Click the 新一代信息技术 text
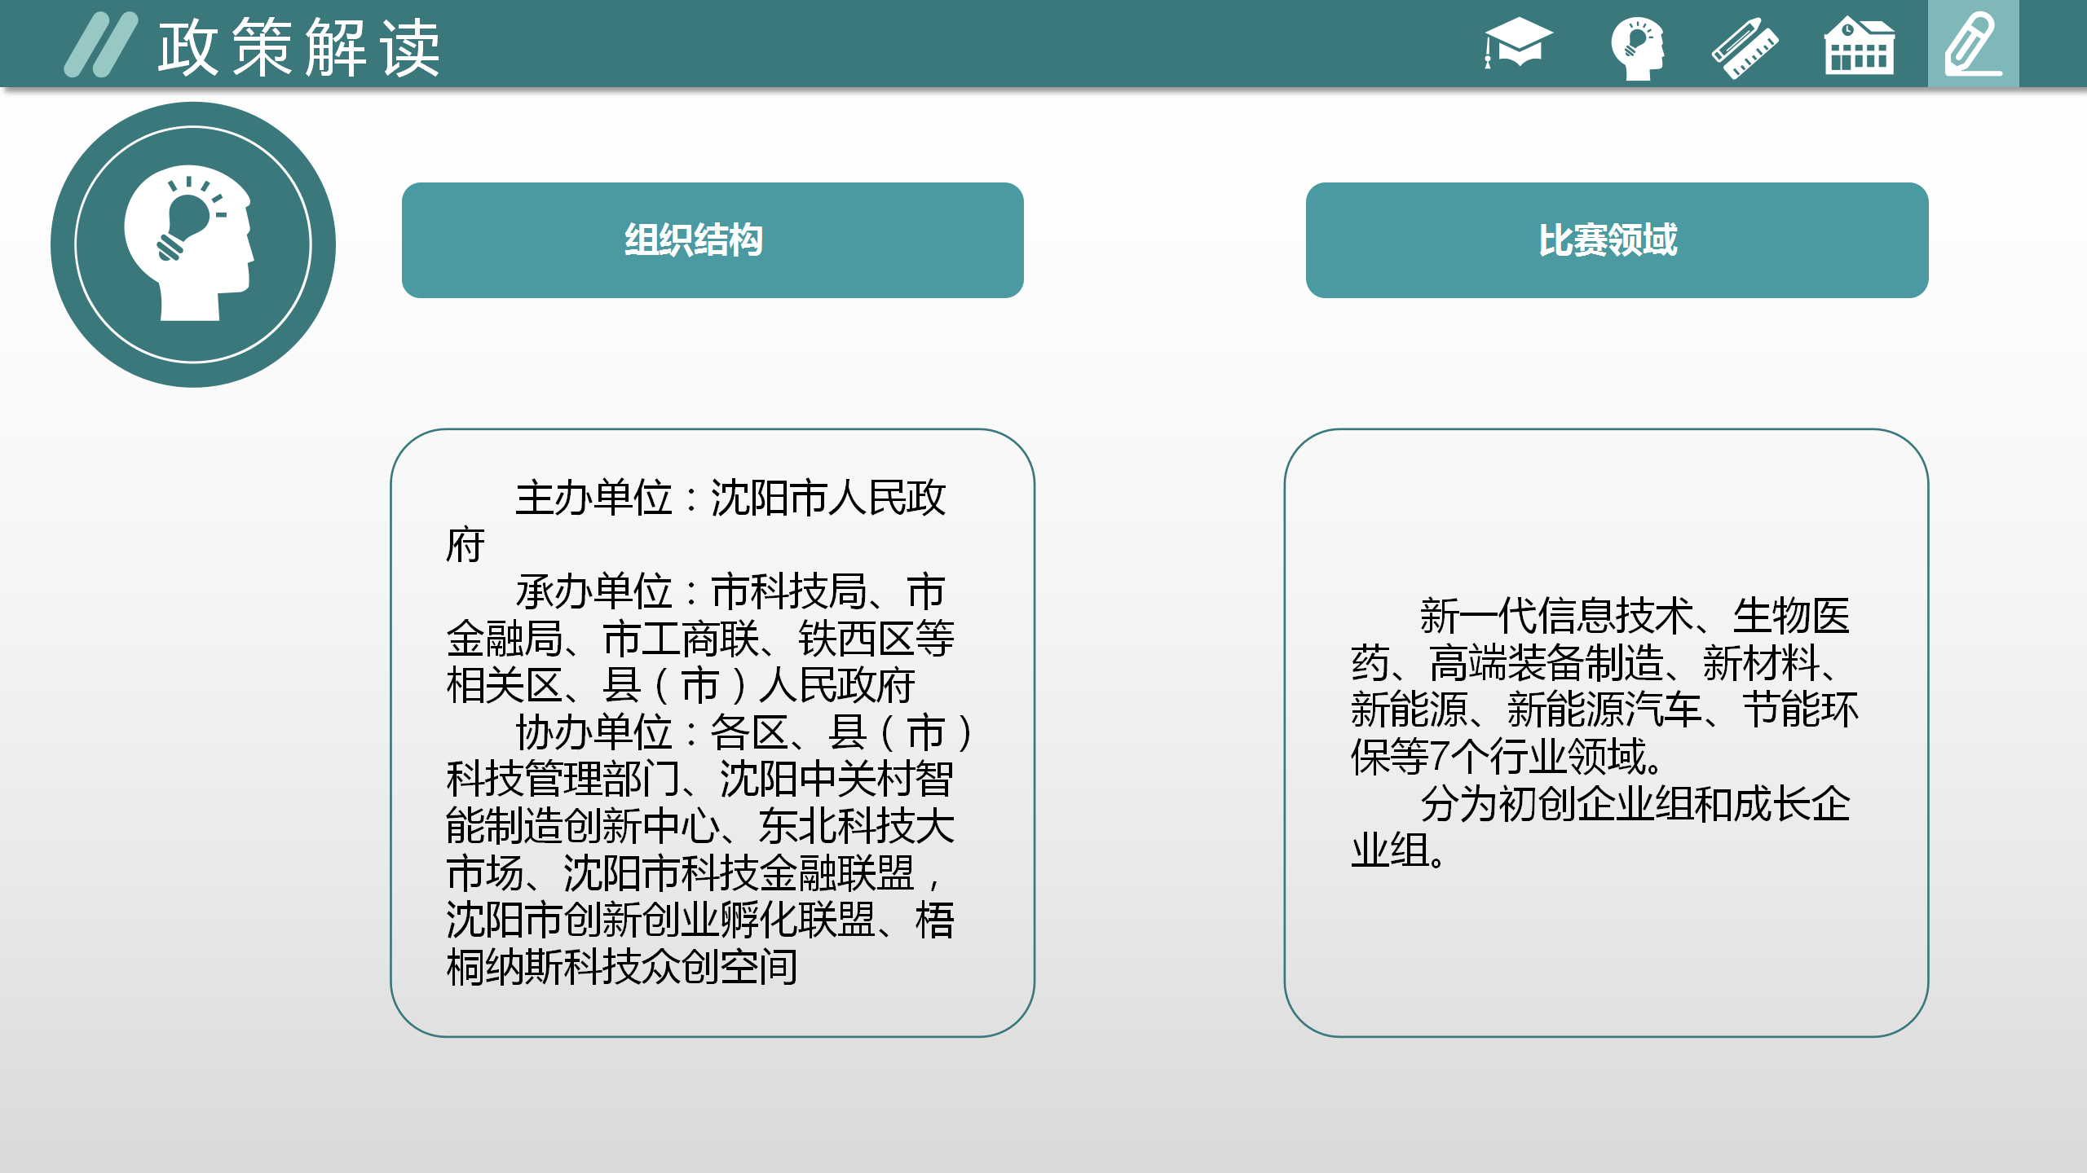Screen dimensions: 2087x1173 1555,616
